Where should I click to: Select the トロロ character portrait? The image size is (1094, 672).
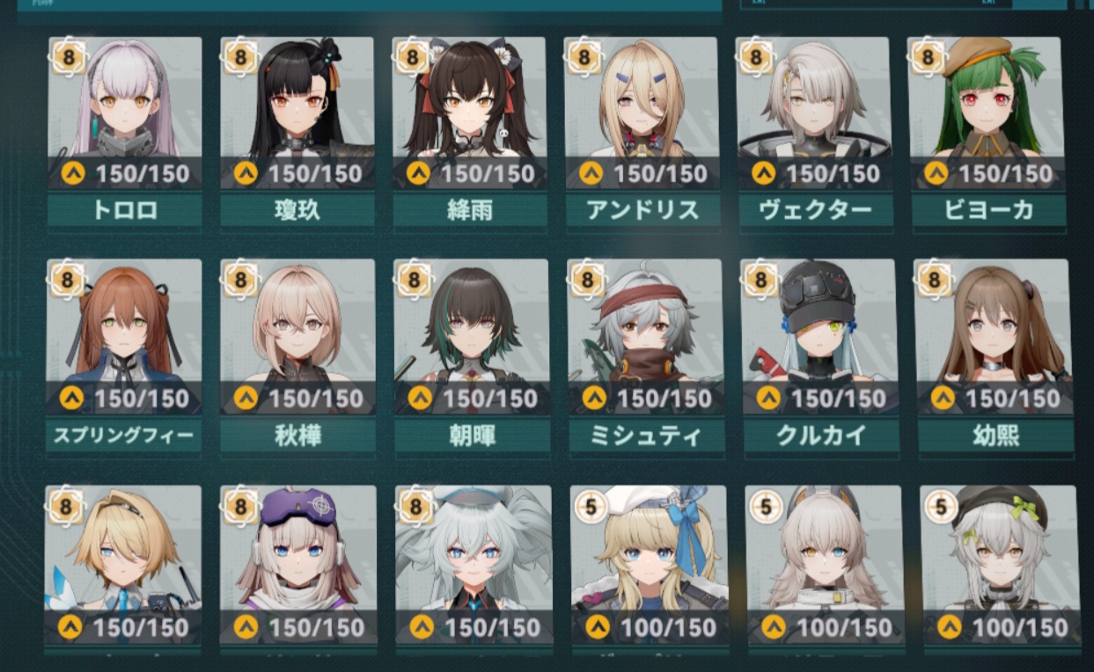(x=124, y=113)
